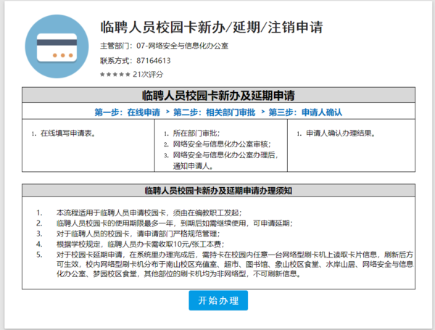The height and width of the screenshot is (330, 435).
Task: Click the page title 临聘人员校园卡新办/延期/注销申请
Action: (210, 28)
